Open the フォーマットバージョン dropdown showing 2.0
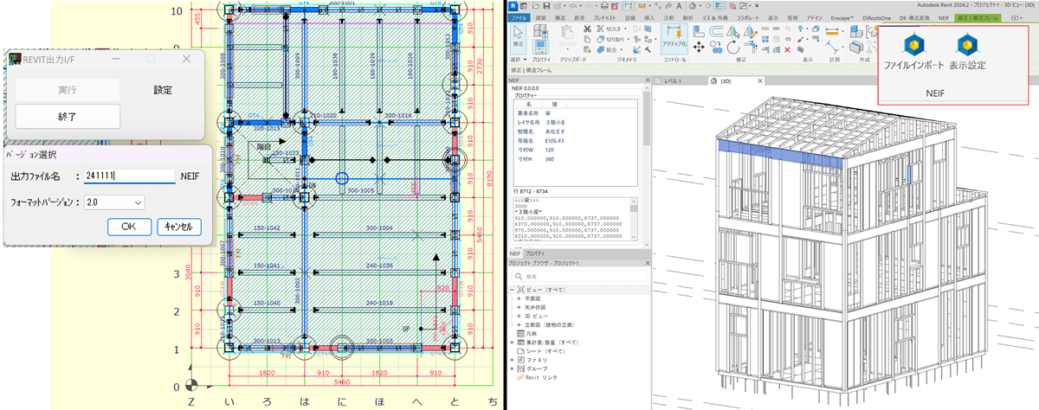 tap(113, 202)
